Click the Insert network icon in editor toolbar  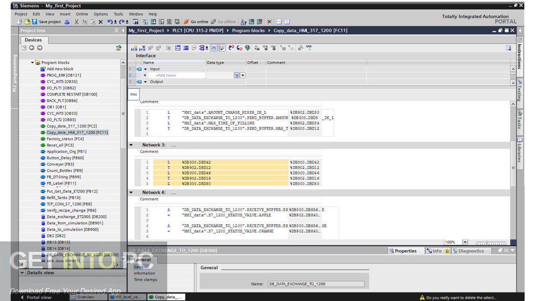(134, 48)
